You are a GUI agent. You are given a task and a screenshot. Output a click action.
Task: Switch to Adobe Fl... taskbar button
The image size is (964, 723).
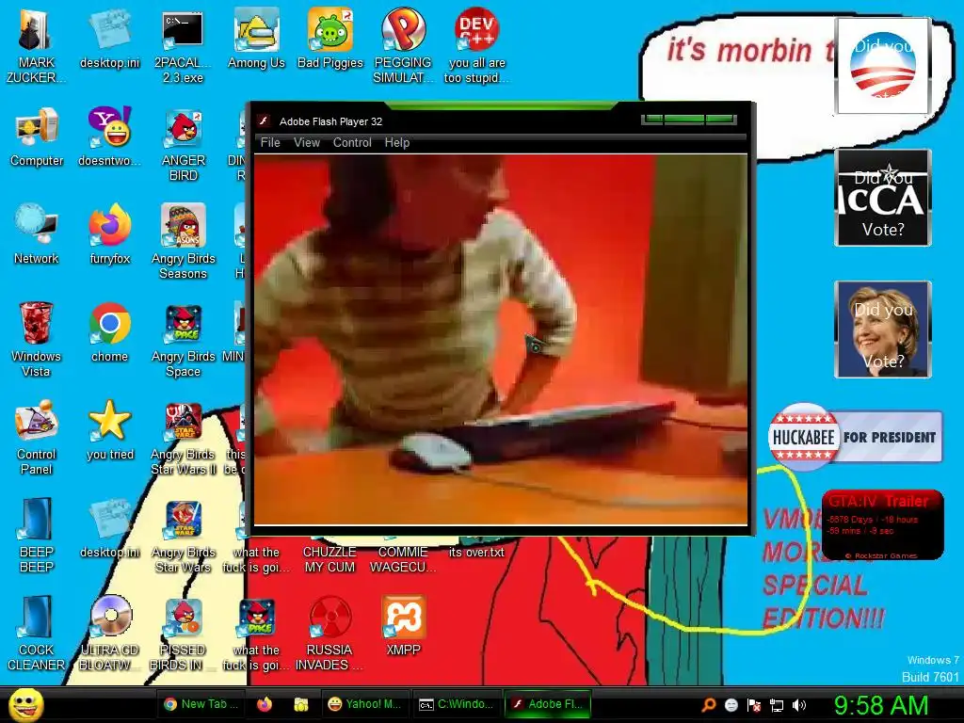tap(547, 704)
